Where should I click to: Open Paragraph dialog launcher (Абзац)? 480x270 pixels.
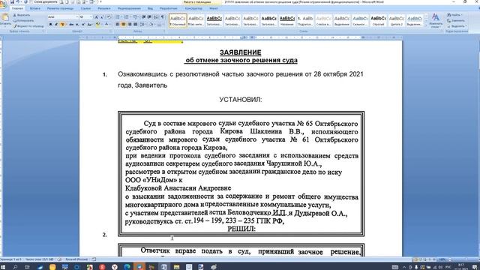163,31
